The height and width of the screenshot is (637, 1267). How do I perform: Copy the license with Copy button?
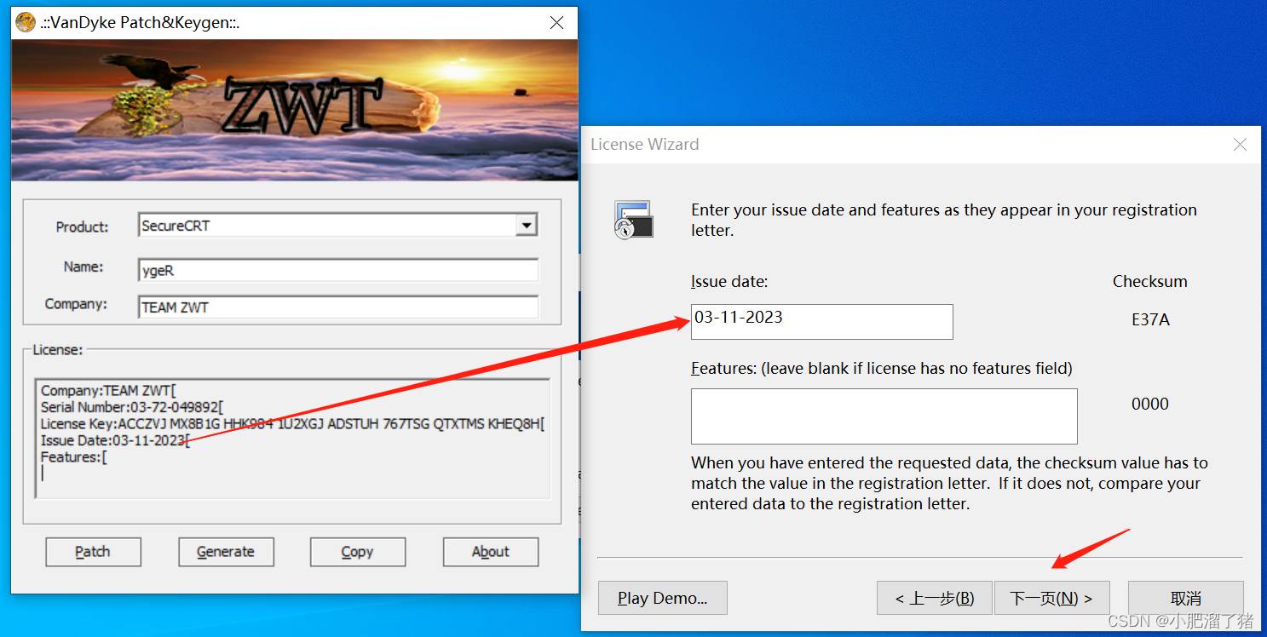pos(357,552)
